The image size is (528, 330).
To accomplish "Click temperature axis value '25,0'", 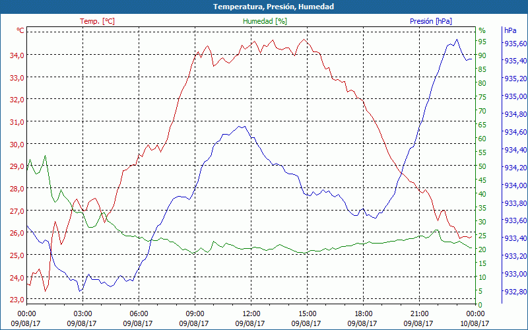I will pyautogui.click(x=16, y=255).
